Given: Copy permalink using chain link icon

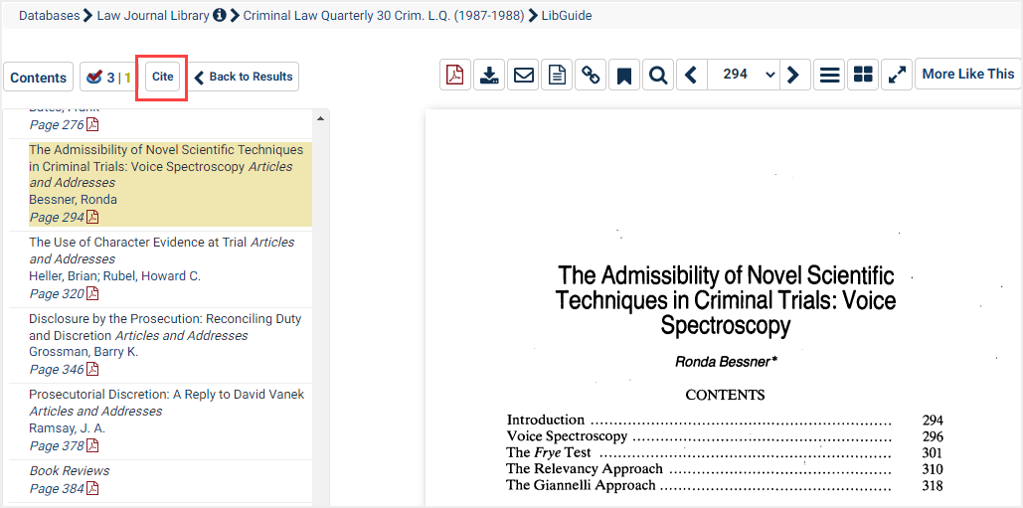Looking at the screenshot, I should (x=591, y=75).
